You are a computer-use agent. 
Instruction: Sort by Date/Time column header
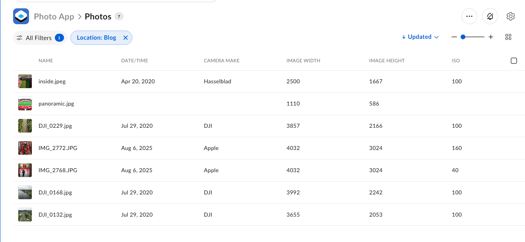(x=135, y=61)
